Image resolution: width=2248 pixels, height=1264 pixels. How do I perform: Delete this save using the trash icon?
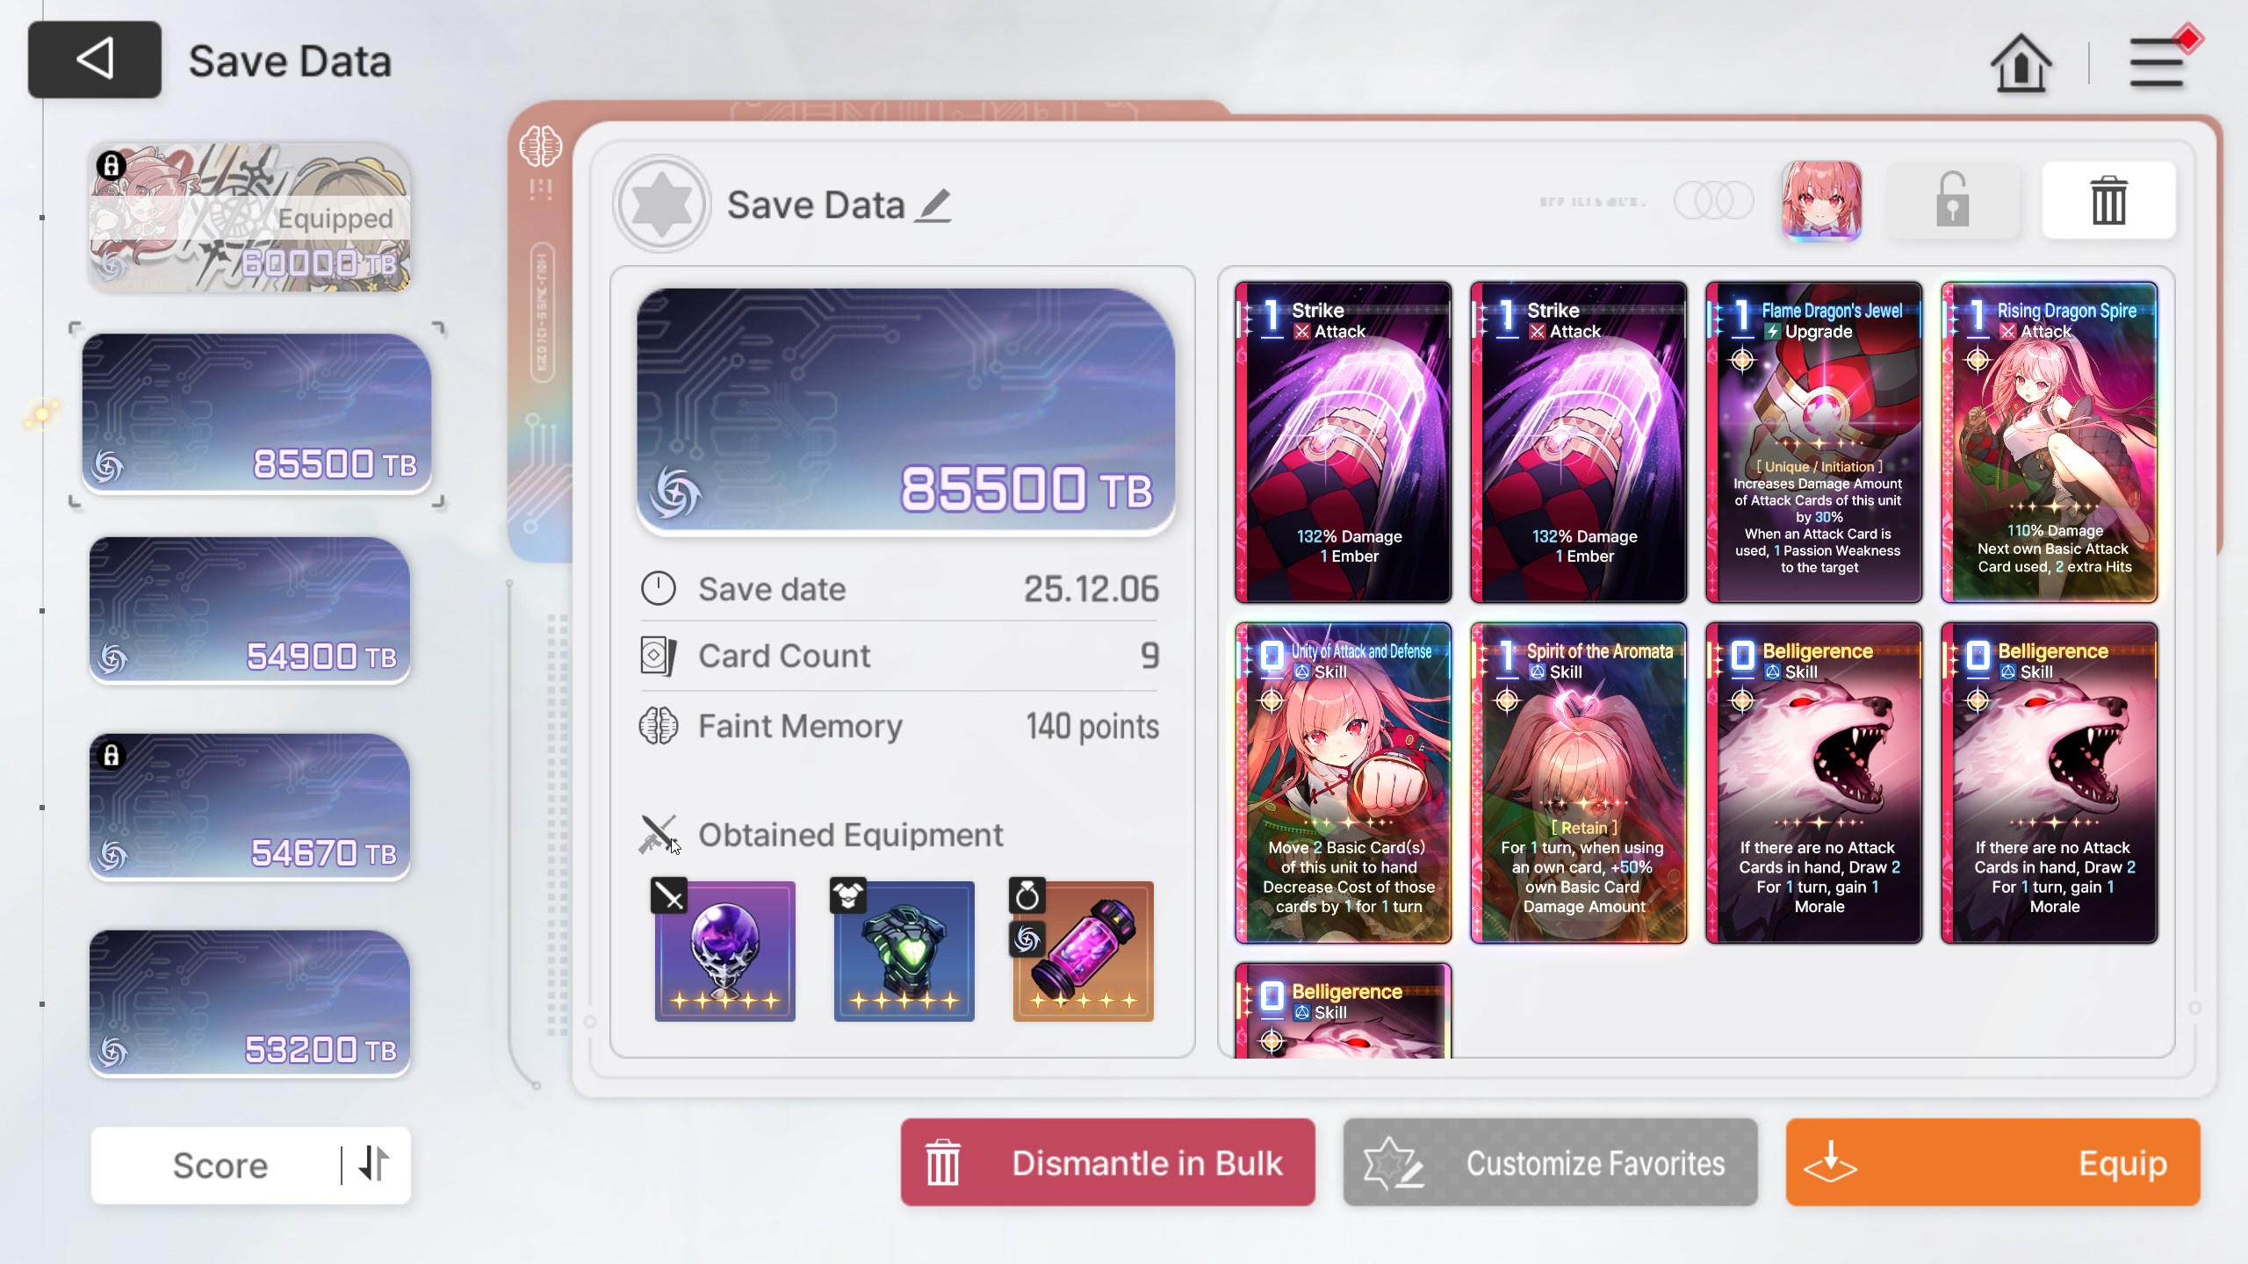(2108, 200)
